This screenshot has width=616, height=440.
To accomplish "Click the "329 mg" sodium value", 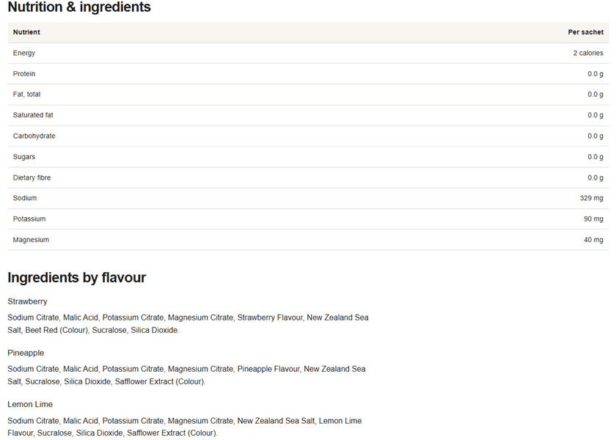I will pos(591,198).
